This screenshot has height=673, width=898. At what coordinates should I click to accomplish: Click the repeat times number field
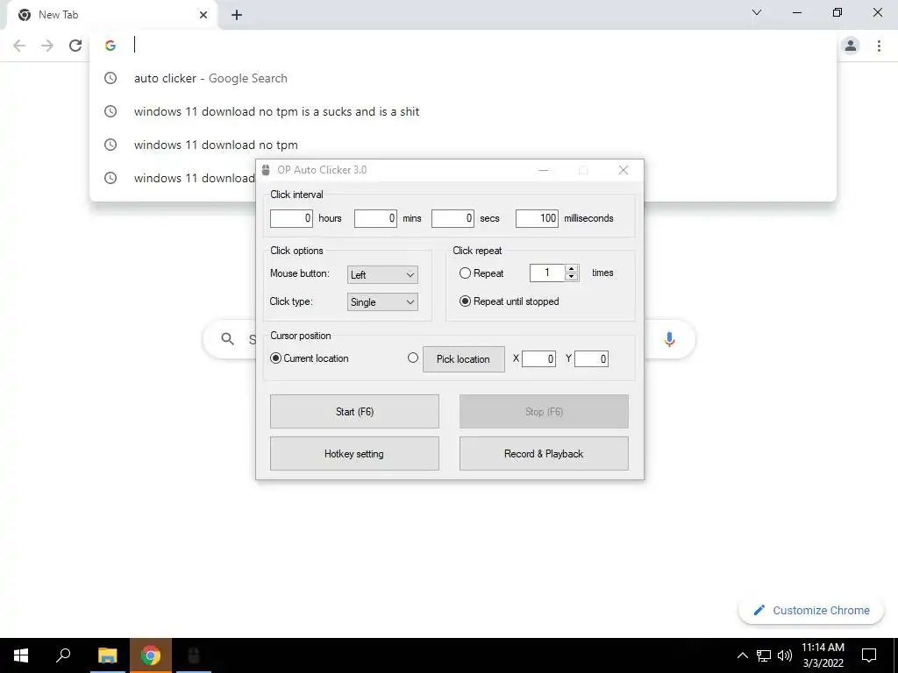pyautogui.click(x=547, y=273)
